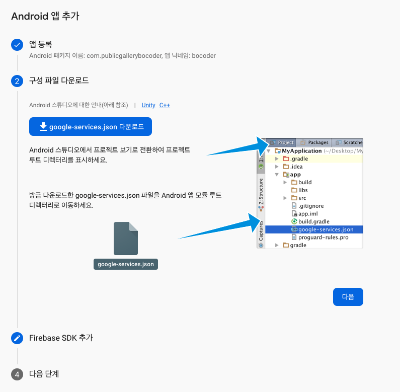Click the google-services.json file label chip
Image resolution: width=400 pixels, height=392 pixels.
coord(126,264)
